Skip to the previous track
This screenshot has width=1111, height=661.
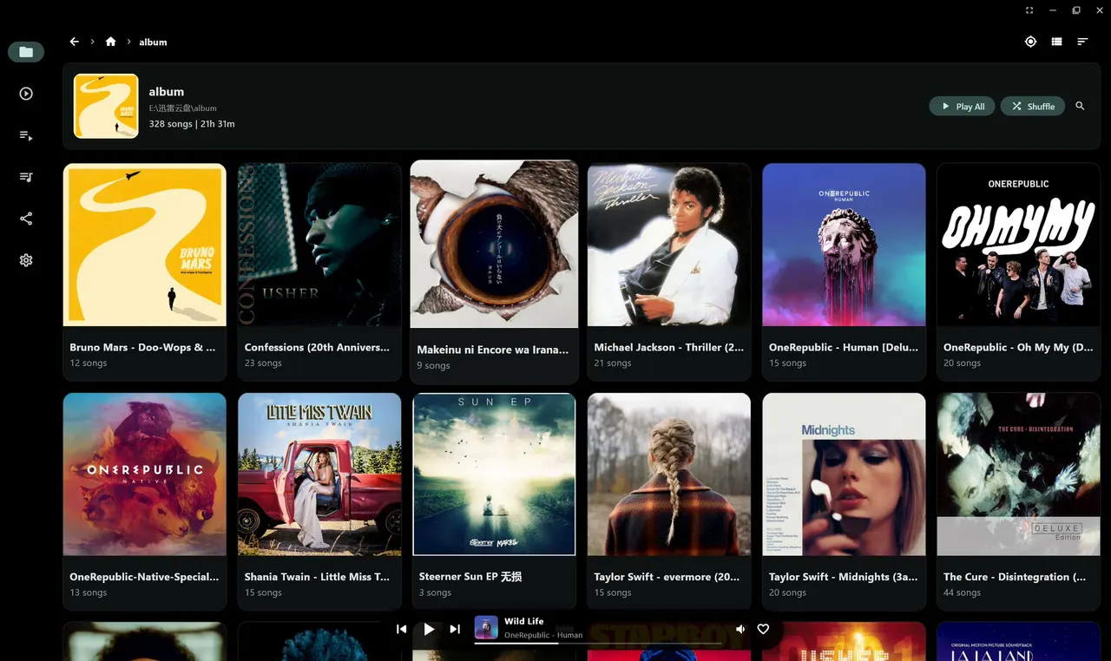click(401, 629)
